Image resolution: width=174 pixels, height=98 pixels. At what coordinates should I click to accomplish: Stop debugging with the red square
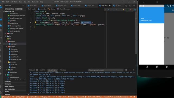pyautogui.click(x=131, y=10)
